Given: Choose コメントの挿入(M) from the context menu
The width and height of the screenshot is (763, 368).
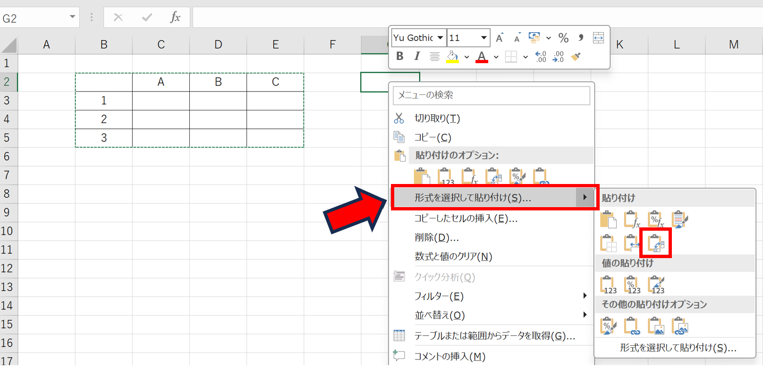Looking at the screenshot, I should click(491, 356).
